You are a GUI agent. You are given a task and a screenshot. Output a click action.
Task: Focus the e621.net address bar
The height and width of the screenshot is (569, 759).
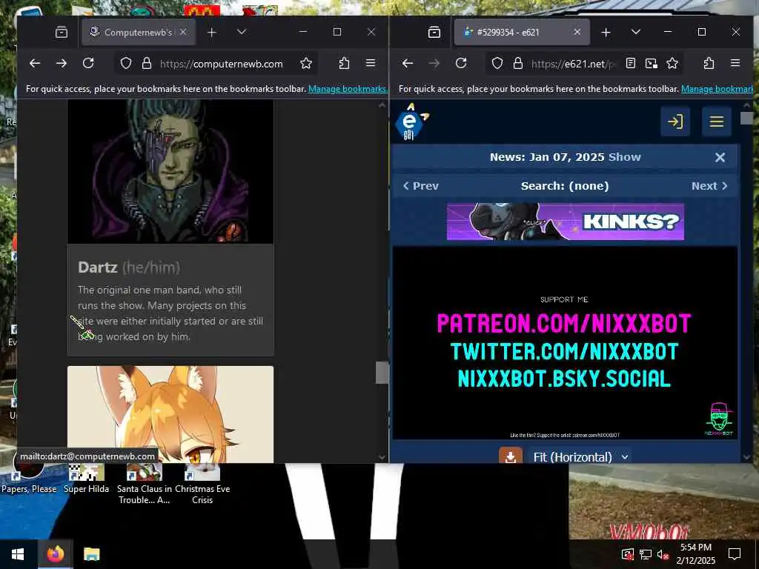[x=574, y=64]
